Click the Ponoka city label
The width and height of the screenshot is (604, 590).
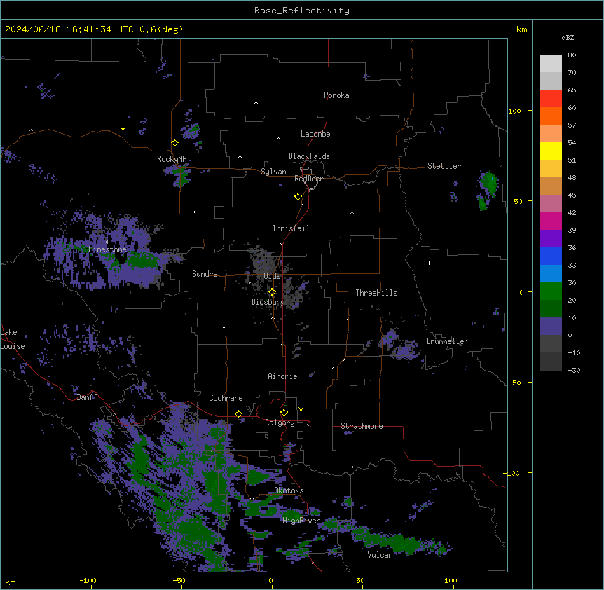click(336, 95)
